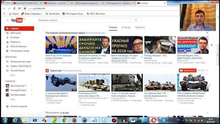
Task: Open the Windows Start button
Action: click(x=5, y=120)
